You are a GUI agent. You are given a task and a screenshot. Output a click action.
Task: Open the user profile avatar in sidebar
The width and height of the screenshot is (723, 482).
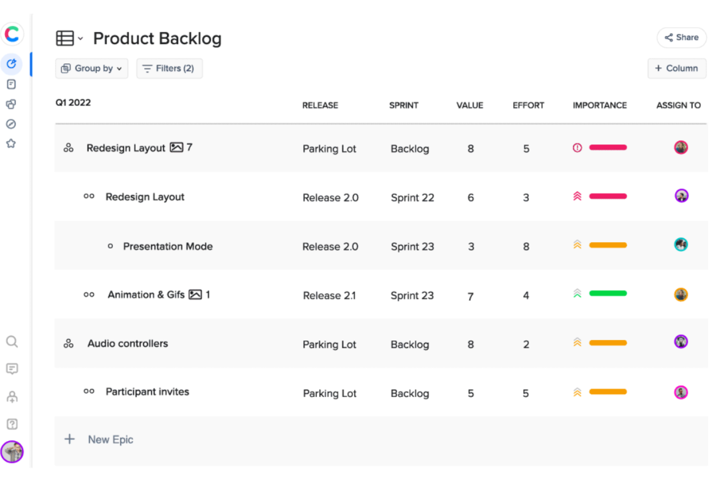12,452
